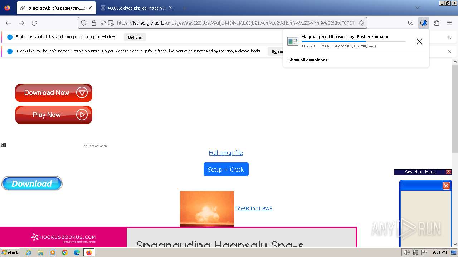Click the Firefox logo in title bar

pos(7,8)
